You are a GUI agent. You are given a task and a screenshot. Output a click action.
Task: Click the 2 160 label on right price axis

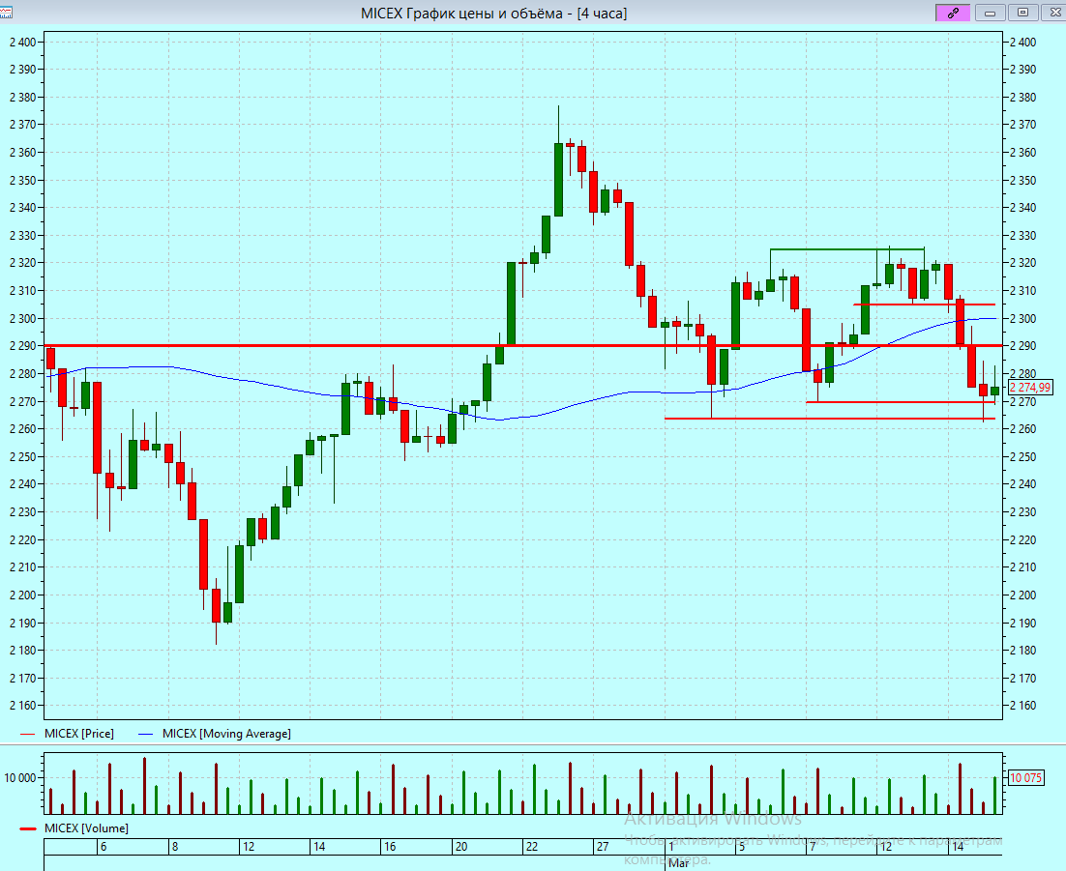coord(1023,706)
